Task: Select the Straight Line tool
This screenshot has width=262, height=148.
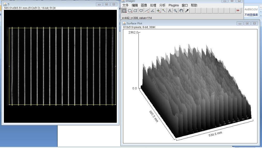Action: point(147,11)
